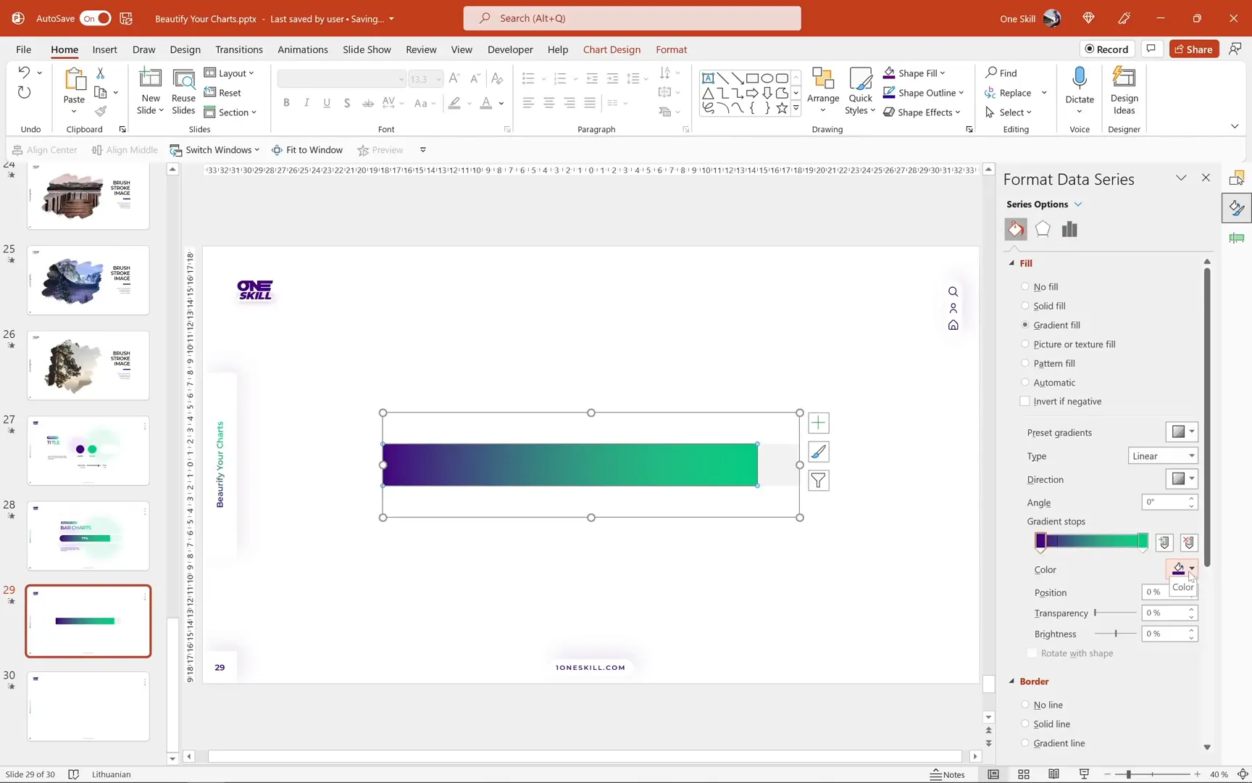Screen dimensions: 1252x783
Task: Click the Brightness slider
Action: pyautogui.click(x=1116, y=634)
